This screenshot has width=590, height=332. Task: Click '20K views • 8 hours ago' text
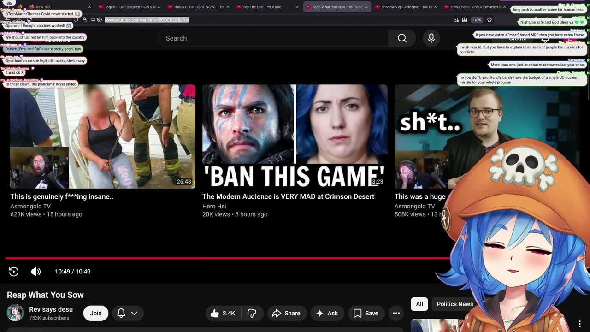point(235,214)
